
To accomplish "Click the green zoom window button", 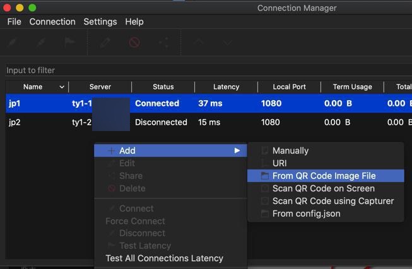I will 32,8.
